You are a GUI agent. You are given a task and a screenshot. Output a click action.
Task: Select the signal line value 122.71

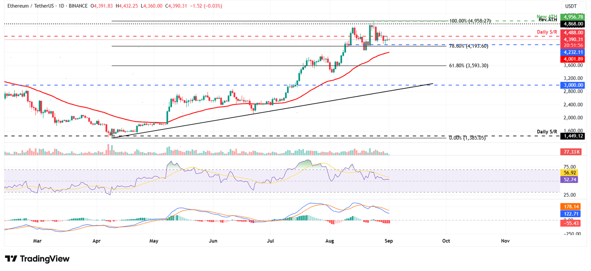[571, 213]
